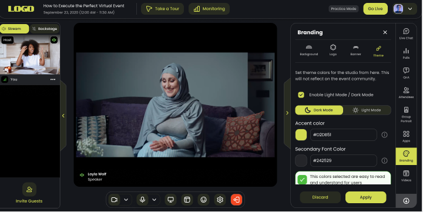Open the emoji reactions icon

[x=203, y=200]
